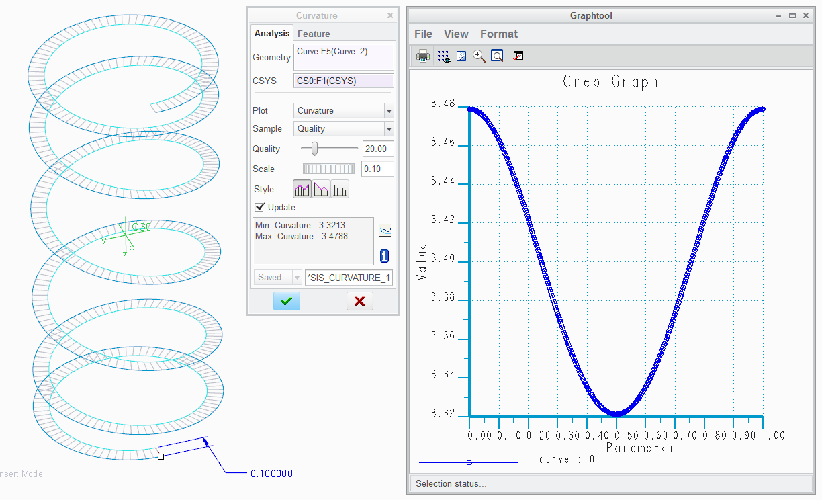Image resolution: width=822 pixels, height=500 pixels.
Task: Click the repaint graph icon
Action: [461, 56]
